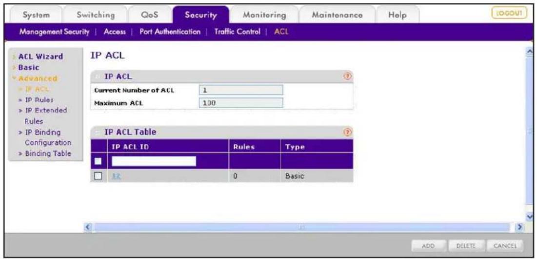This screenshot has height=259, width=537.
Task: Select the ACL submenu item
Action: click(281, 32)
